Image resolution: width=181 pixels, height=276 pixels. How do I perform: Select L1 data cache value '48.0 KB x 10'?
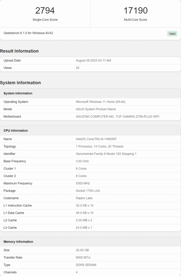85,213
